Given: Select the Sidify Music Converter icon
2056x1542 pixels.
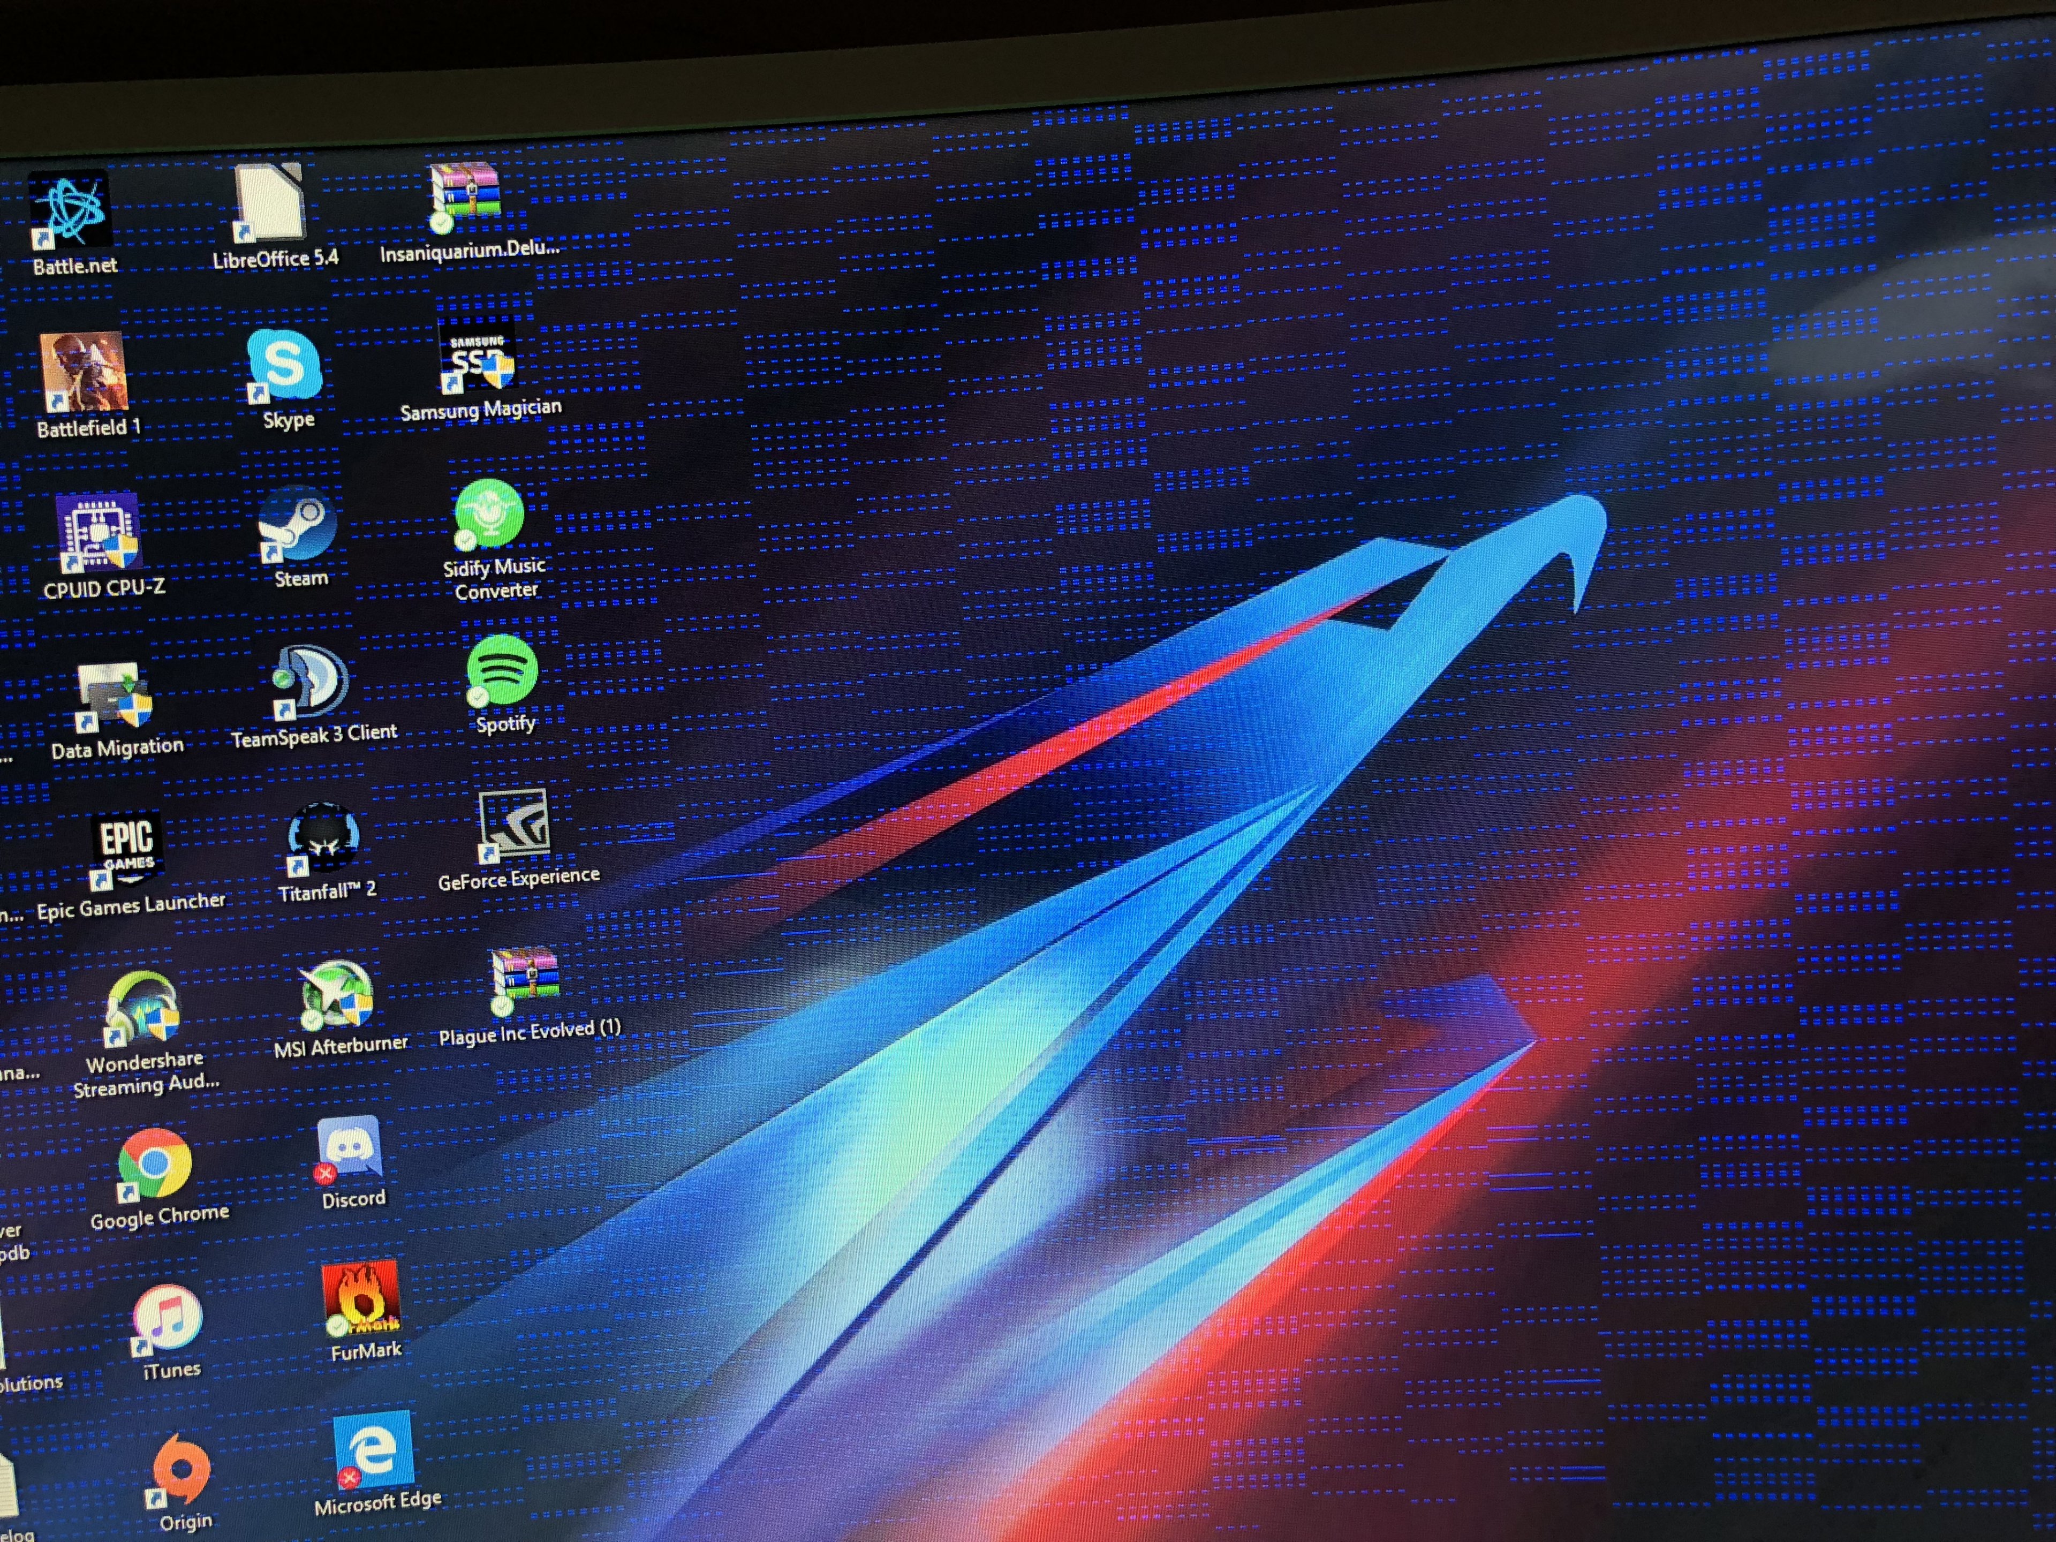Looking at the screenshot, I should [x=490, y=514].
